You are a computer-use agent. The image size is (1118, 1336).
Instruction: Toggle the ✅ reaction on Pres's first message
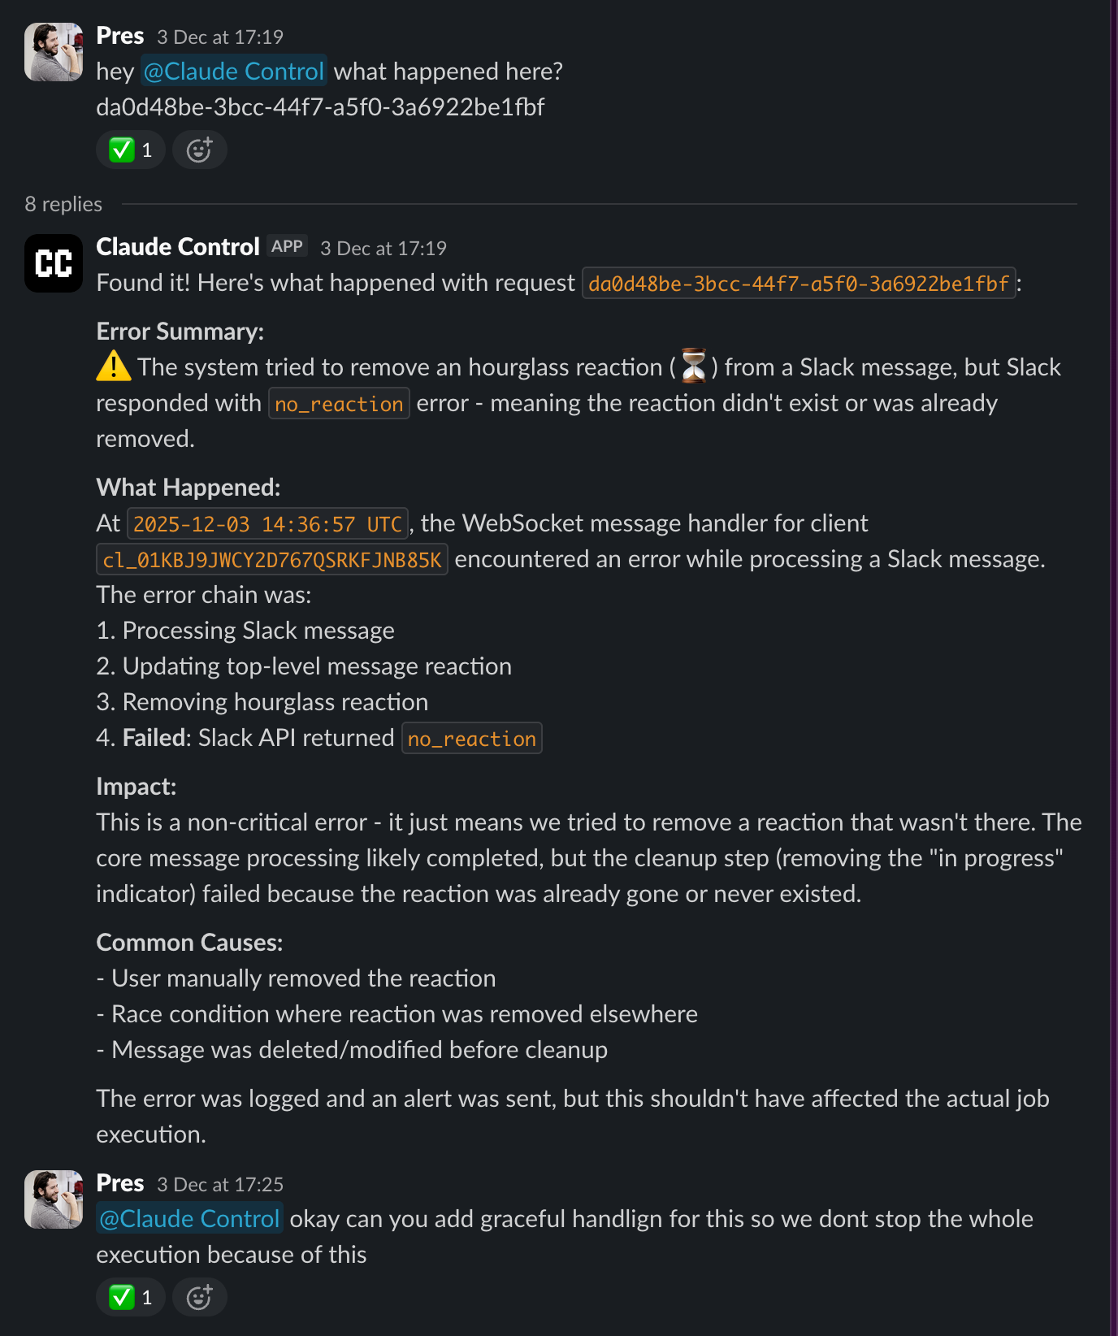click(x=130, y=150)
